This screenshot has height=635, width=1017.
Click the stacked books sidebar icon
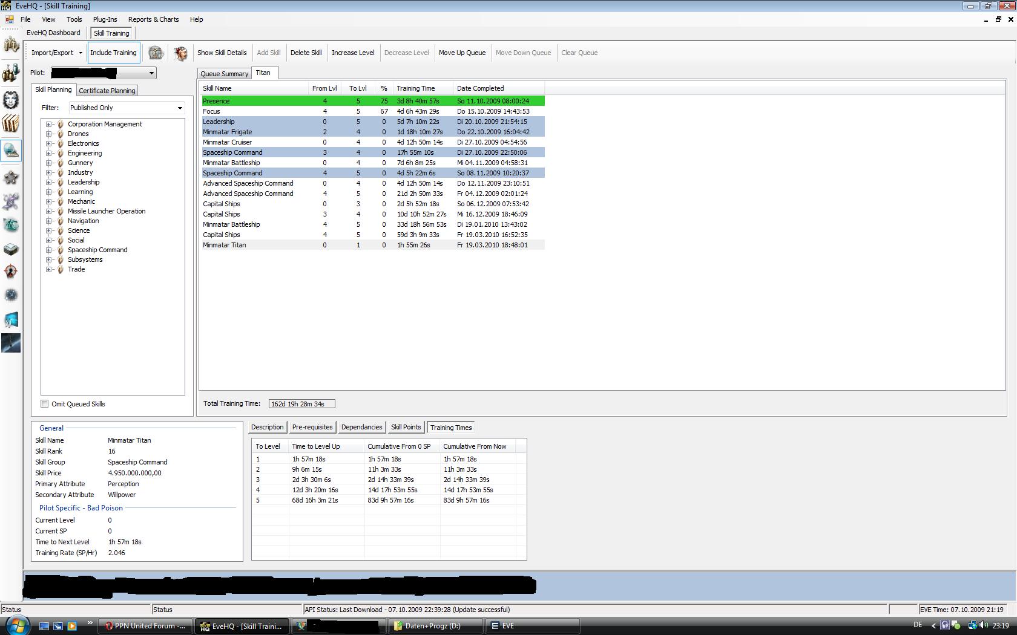click(x=11, y=124)
